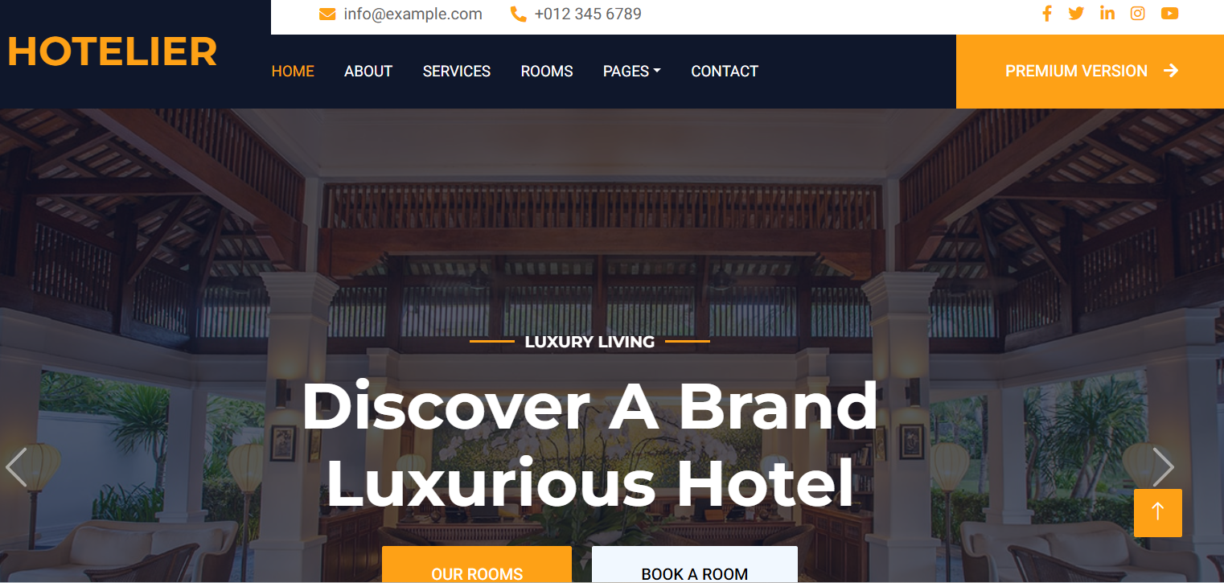Click the envelope email icon
Screen dimensions: 1224x583
click(x=327, y=14)
